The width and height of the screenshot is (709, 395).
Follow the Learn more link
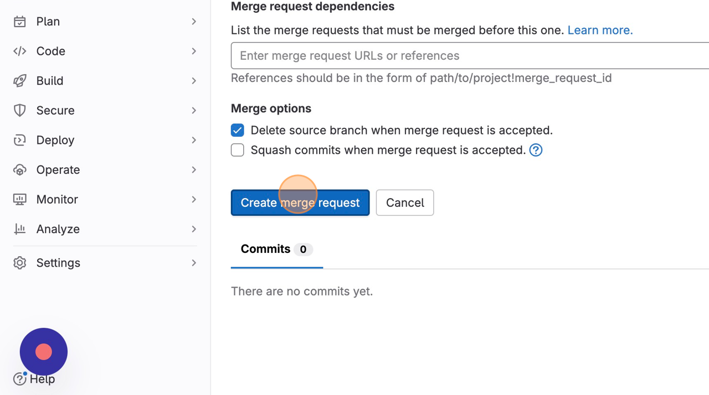click(x=600, y=30)
